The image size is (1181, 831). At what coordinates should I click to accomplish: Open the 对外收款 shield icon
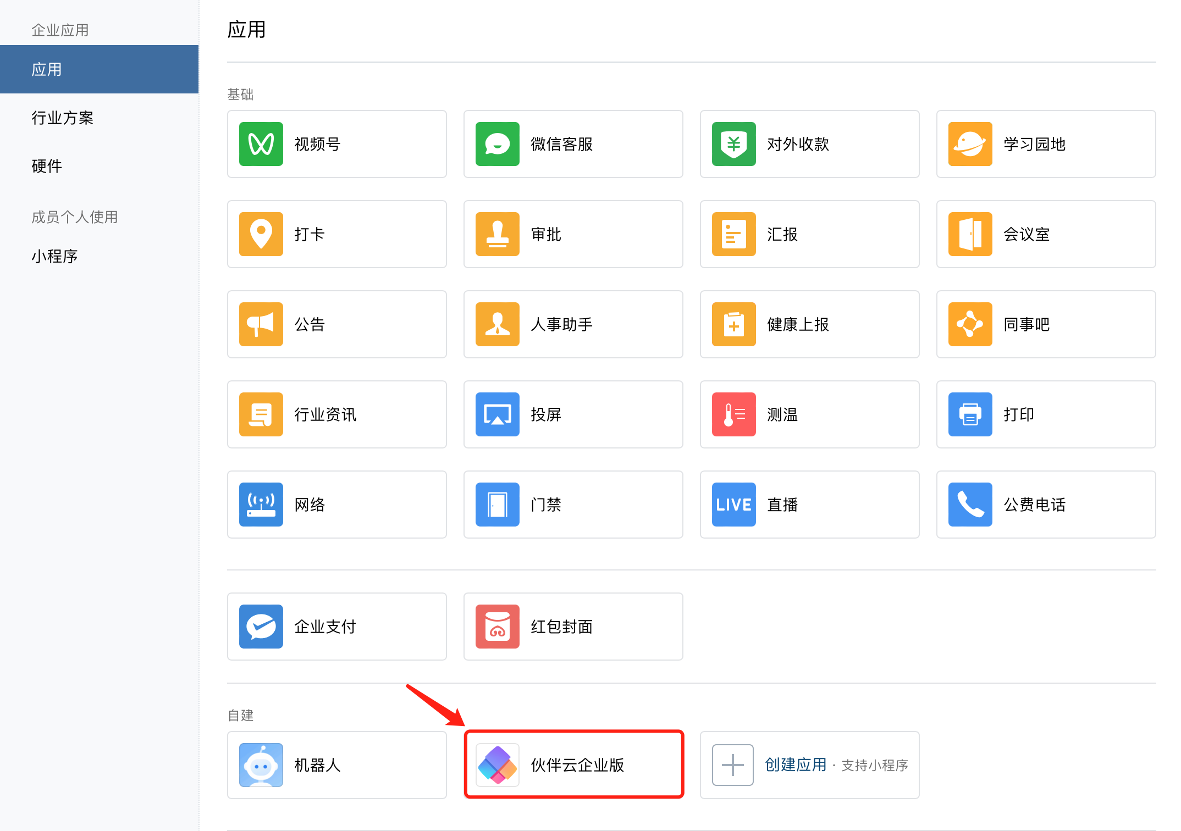(734, 144)
